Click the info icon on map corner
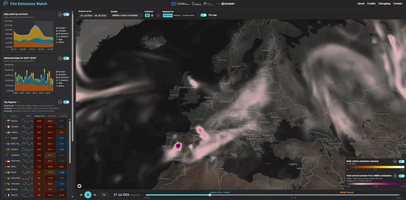 (x=79, y=186)
